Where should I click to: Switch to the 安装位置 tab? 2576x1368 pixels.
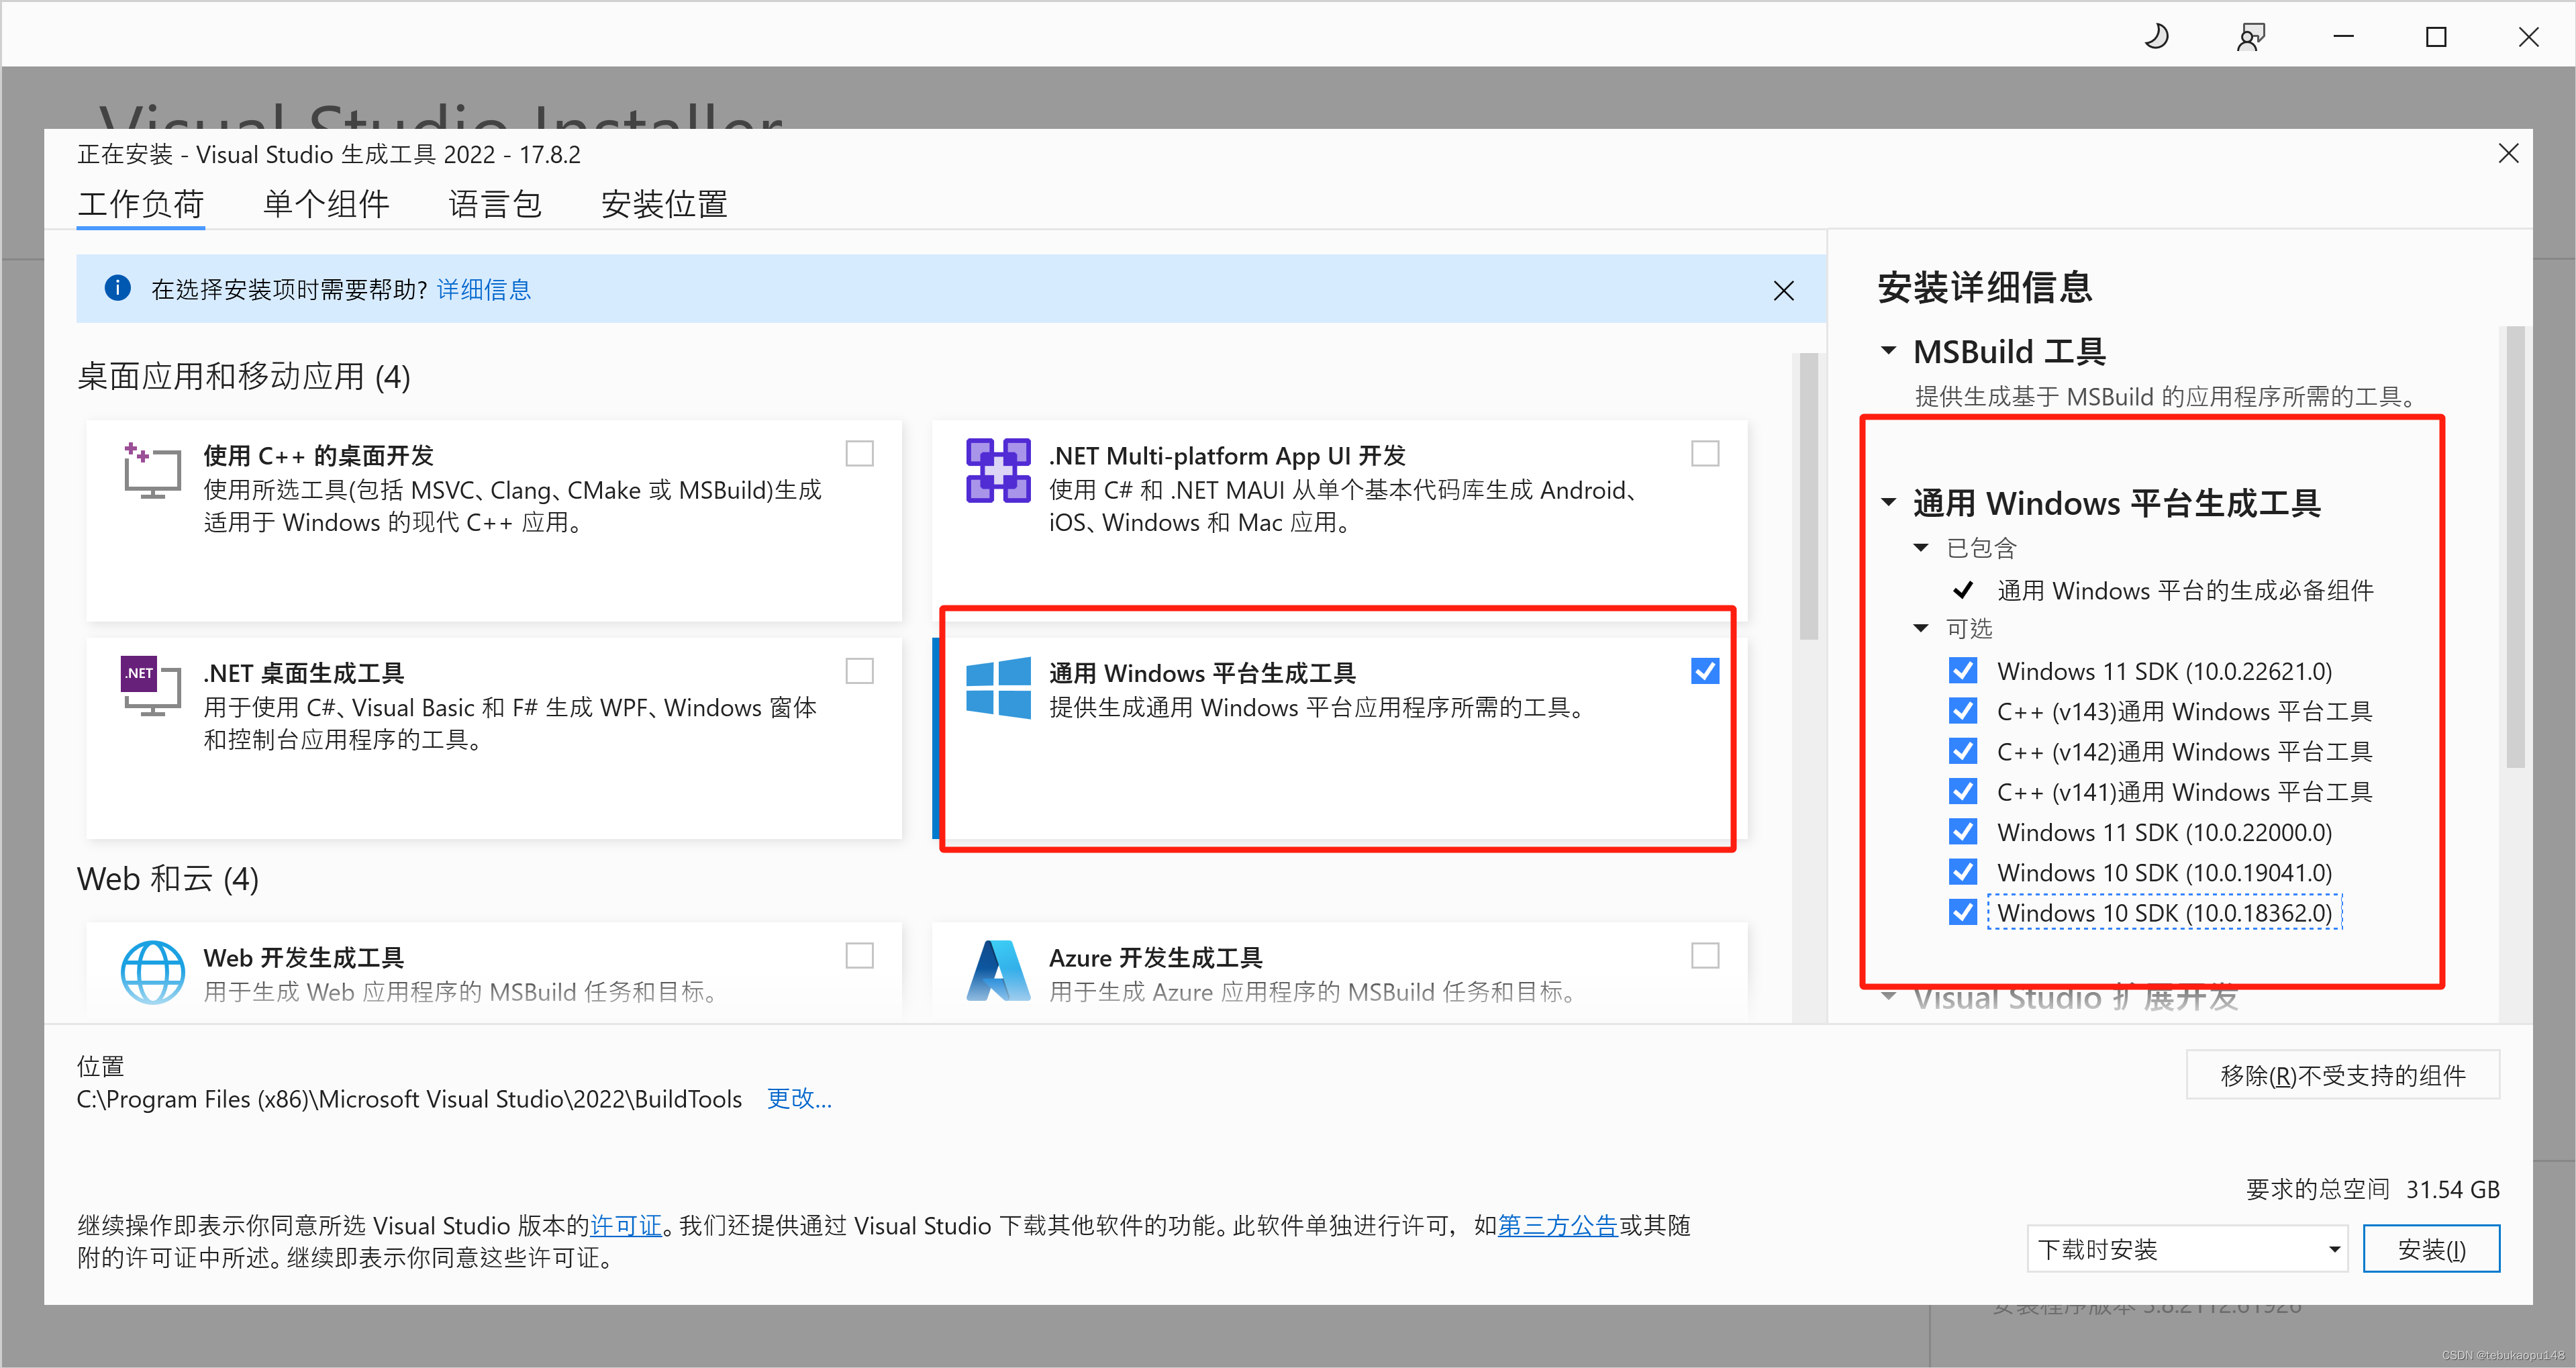[664, 205]
